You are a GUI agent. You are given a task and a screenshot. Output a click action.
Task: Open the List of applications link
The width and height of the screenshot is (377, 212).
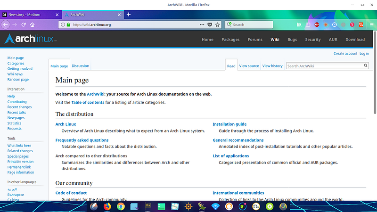click(x=231, y=156)
